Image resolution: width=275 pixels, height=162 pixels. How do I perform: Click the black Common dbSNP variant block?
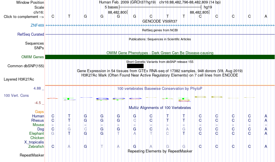(135, 66)
